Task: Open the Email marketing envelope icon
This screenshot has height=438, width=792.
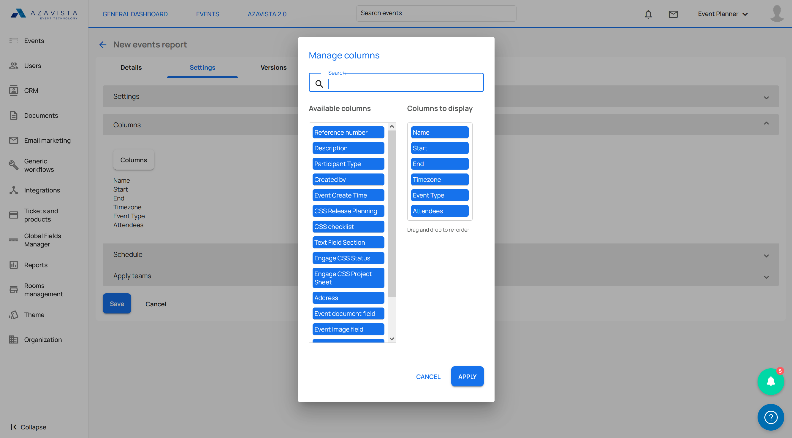Action: pos(14,140)
